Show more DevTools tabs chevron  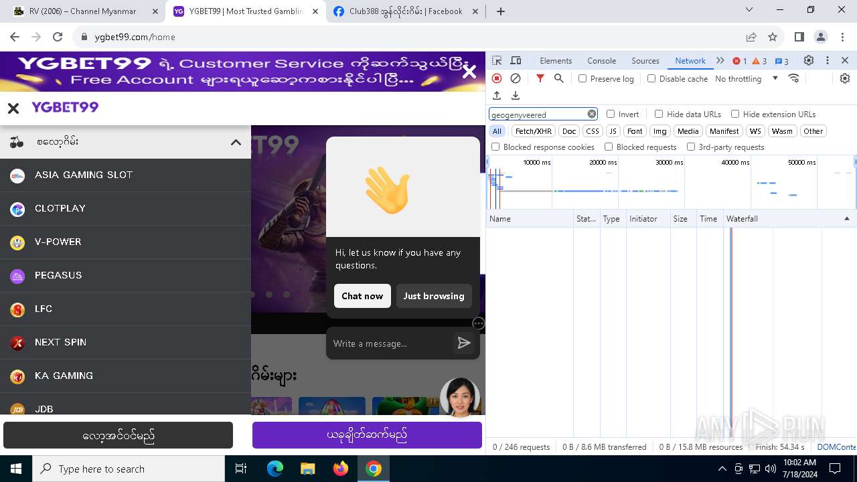pos(720,60)
